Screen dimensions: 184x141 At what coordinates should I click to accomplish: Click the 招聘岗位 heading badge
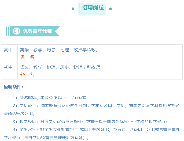click(93, 8)
